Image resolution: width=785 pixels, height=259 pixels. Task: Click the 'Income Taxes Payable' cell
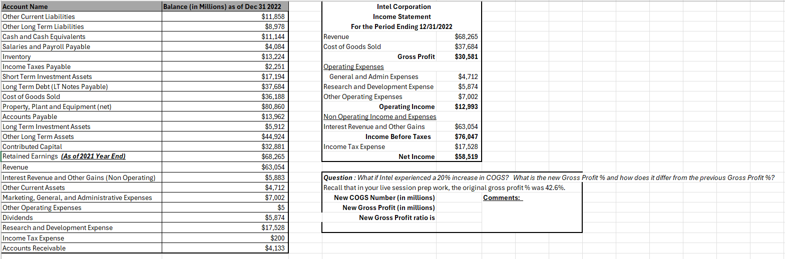82,66
